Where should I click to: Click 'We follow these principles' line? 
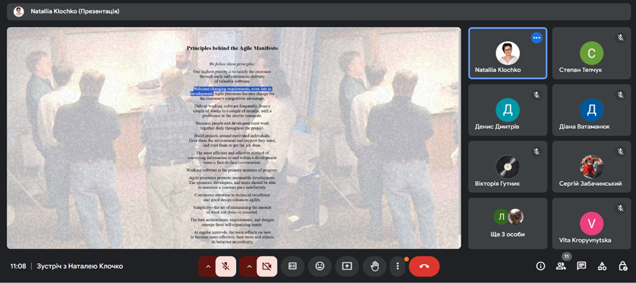click(x=232, y=64)
